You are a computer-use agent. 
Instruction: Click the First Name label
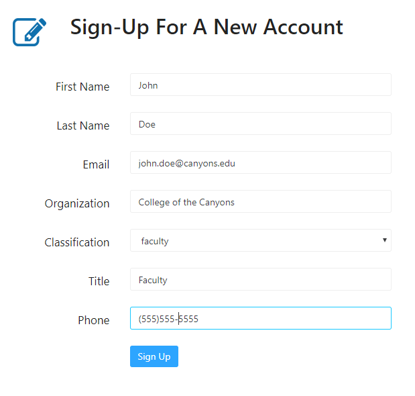click(x=82, y=87)
